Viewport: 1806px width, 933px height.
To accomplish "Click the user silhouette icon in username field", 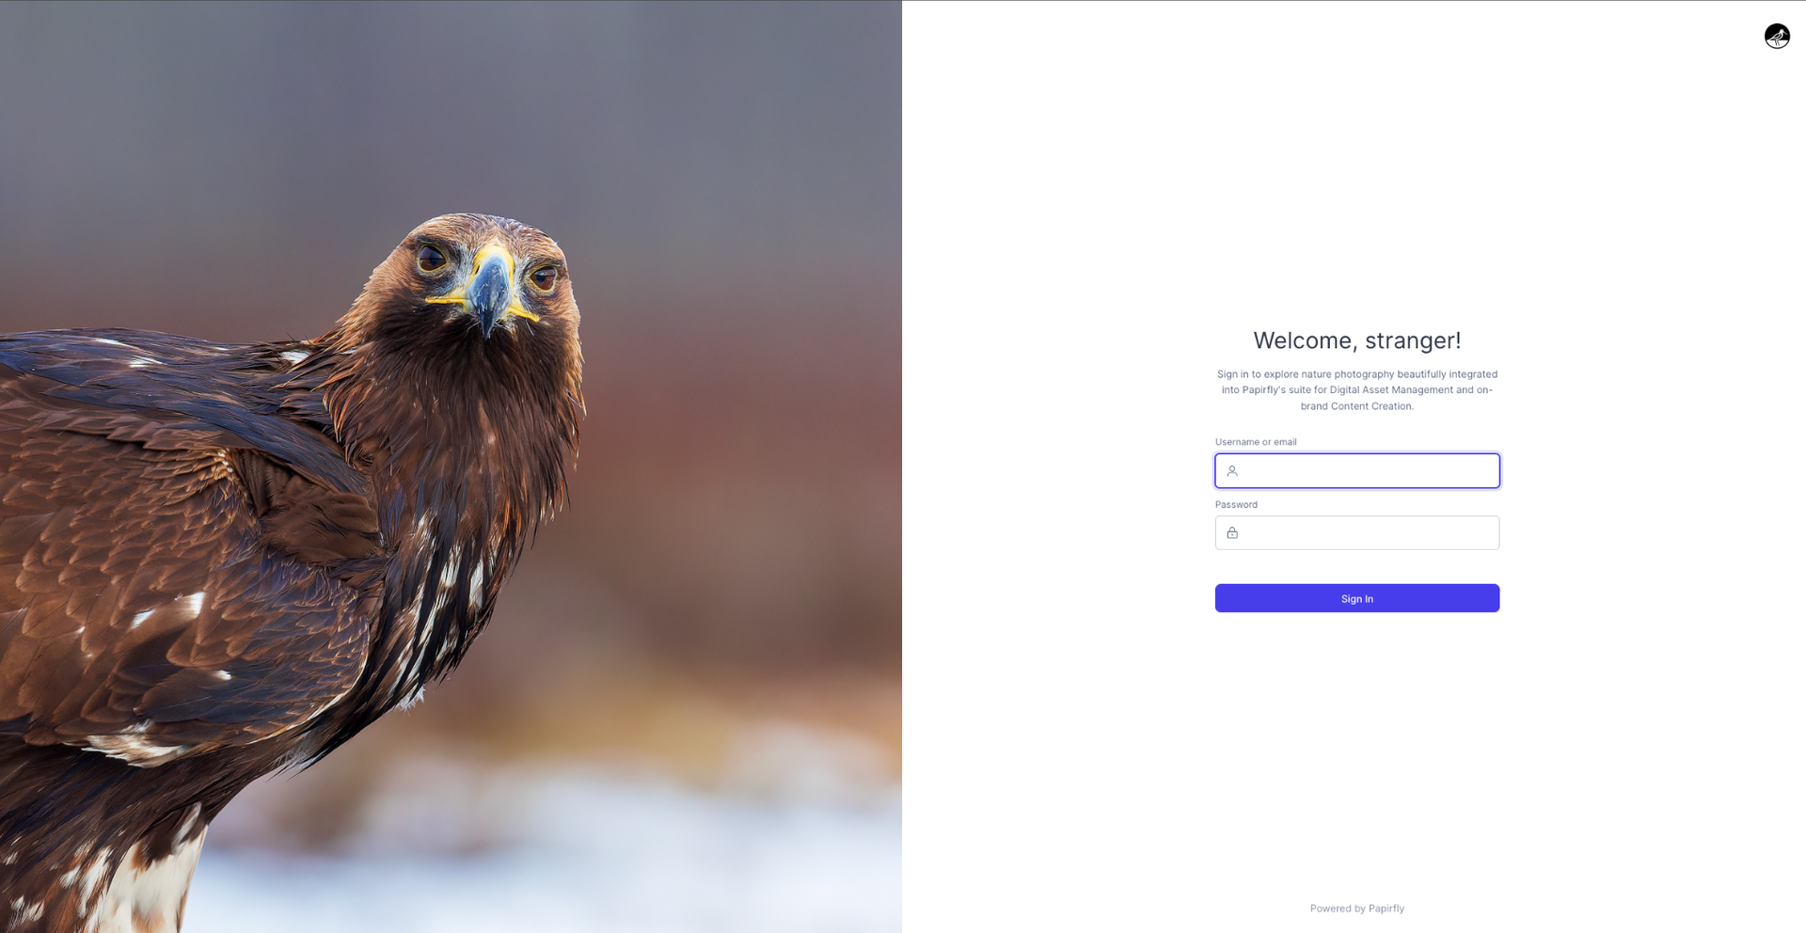I will click(x=1232, y=471).
